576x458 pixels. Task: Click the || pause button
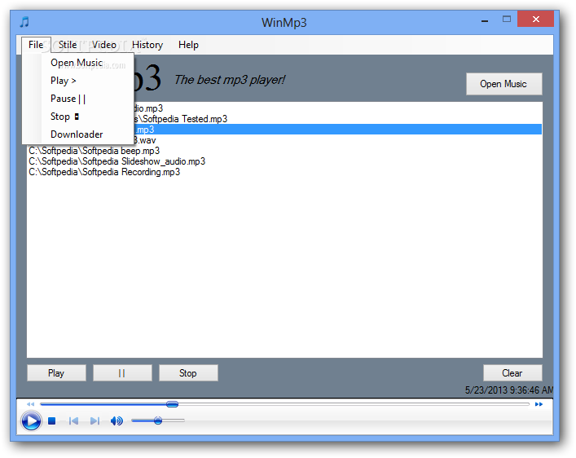coord(122,373)
